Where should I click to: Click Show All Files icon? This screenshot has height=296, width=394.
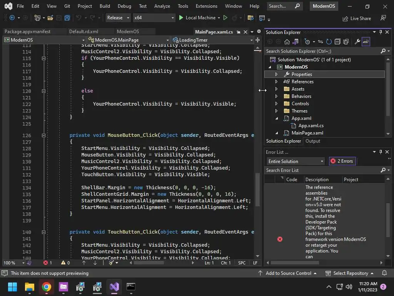click(346, 42)
